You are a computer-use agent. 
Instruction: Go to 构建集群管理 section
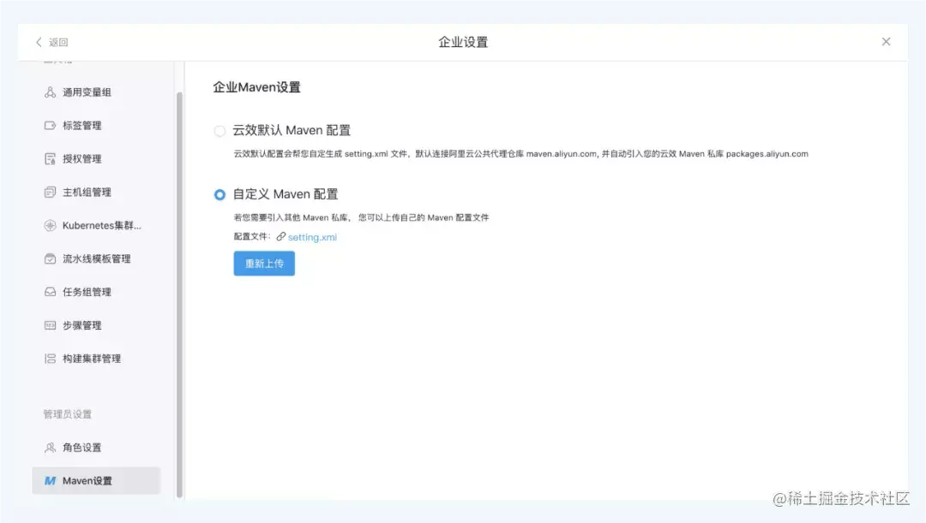pyautogui.click(x=96, y=359)
